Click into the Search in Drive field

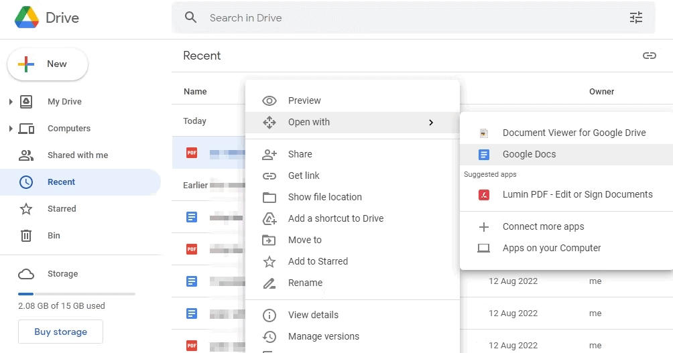click(402, 18)
